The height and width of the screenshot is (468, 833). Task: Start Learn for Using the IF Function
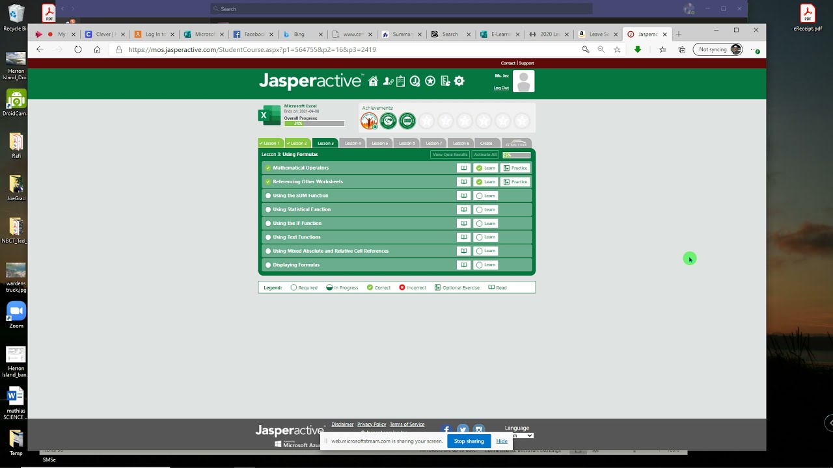[x=485, y=224]
